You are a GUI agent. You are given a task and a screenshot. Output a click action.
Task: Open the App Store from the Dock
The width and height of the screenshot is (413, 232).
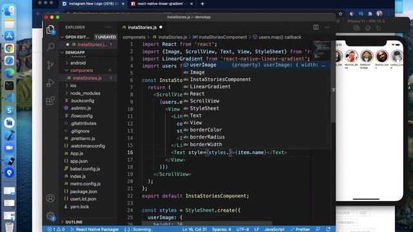click(9, 35)
